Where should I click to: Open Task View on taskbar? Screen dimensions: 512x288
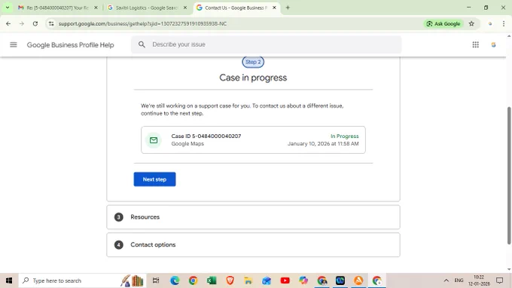coord(156,280)
